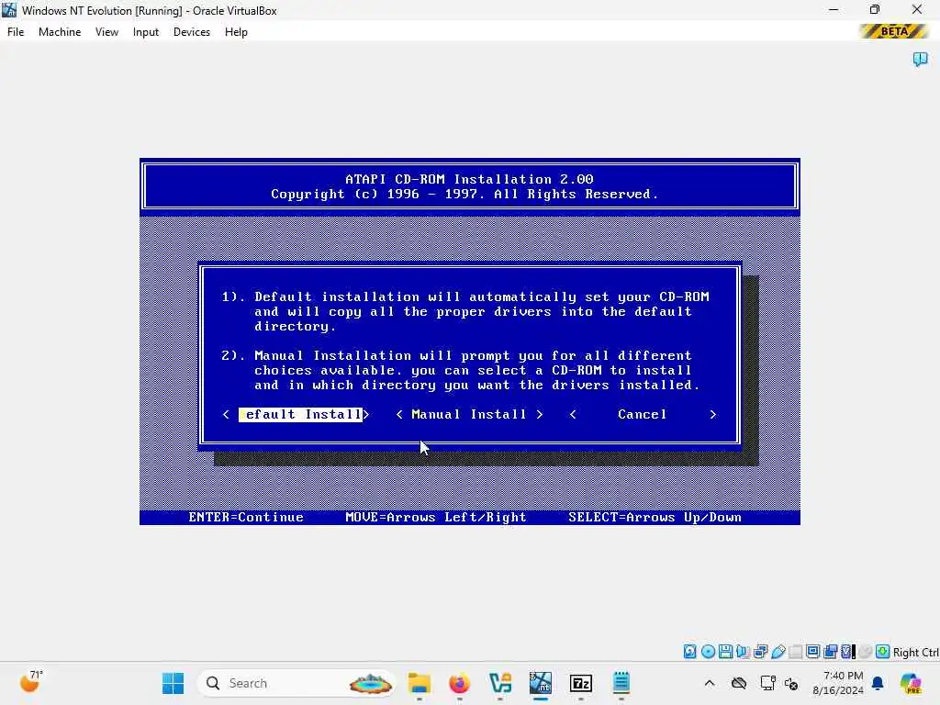Click the VirtualBox window title icon
940x705 pixels.
coord(9,10)
